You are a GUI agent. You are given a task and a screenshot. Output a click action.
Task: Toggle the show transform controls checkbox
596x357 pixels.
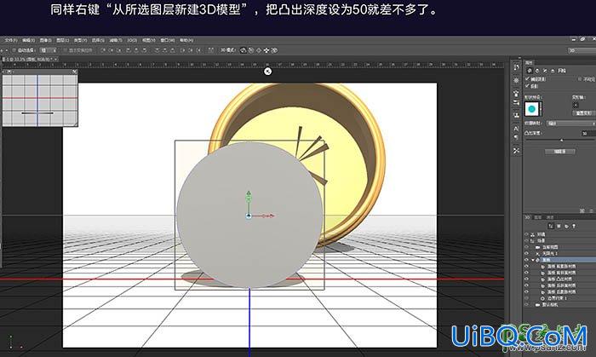coord(65,50)
